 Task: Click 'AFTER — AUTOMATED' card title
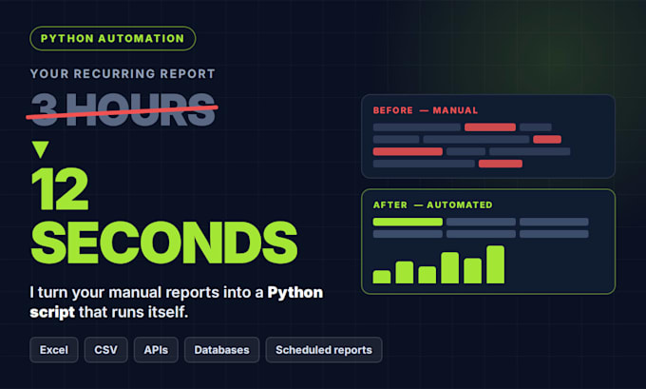coord(432,205)
